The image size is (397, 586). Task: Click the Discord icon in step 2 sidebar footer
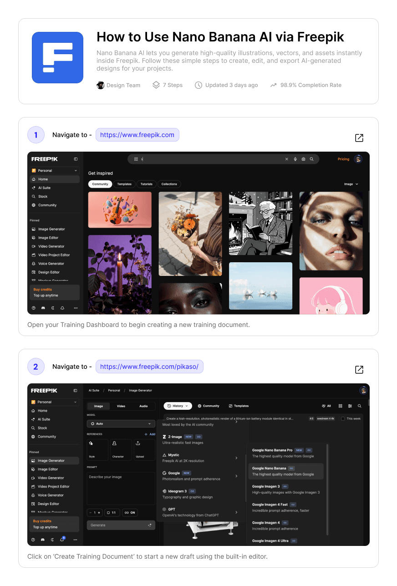coord(43,540)
